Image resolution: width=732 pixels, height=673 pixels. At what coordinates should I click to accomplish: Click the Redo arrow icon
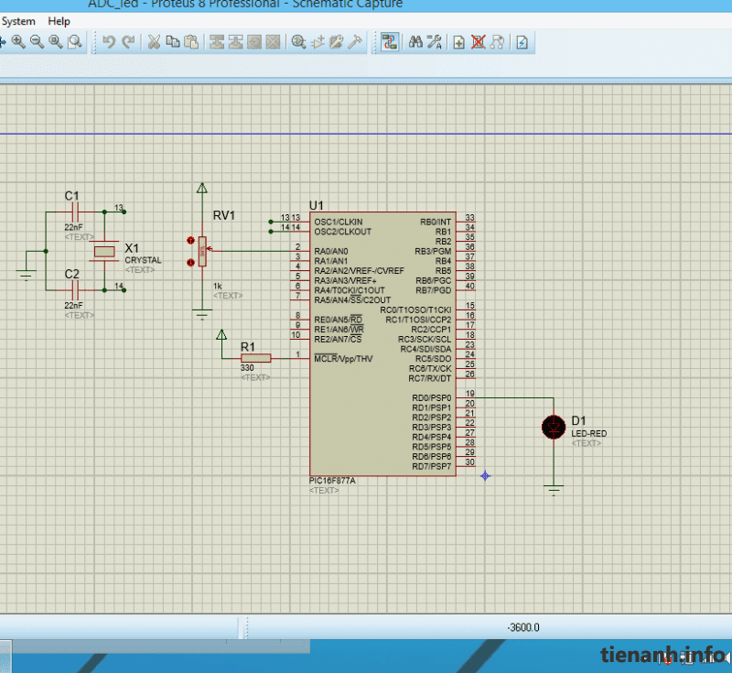pyautogui.click(x=128, y=41)
